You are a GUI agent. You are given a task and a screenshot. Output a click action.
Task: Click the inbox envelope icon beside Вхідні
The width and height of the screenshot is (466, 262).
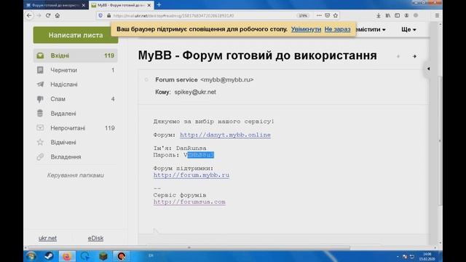[x=40, y=55]
